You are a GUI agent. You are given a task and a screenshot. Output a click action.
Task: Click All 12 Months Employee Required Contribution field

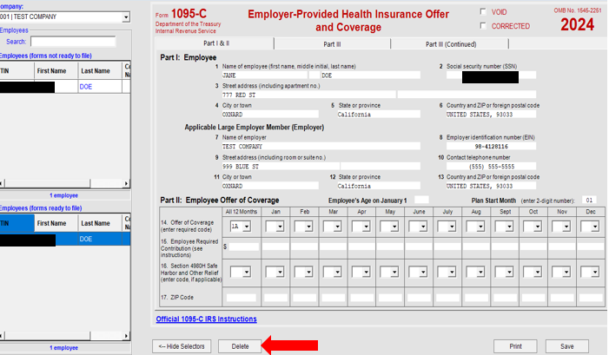[244, 247]
